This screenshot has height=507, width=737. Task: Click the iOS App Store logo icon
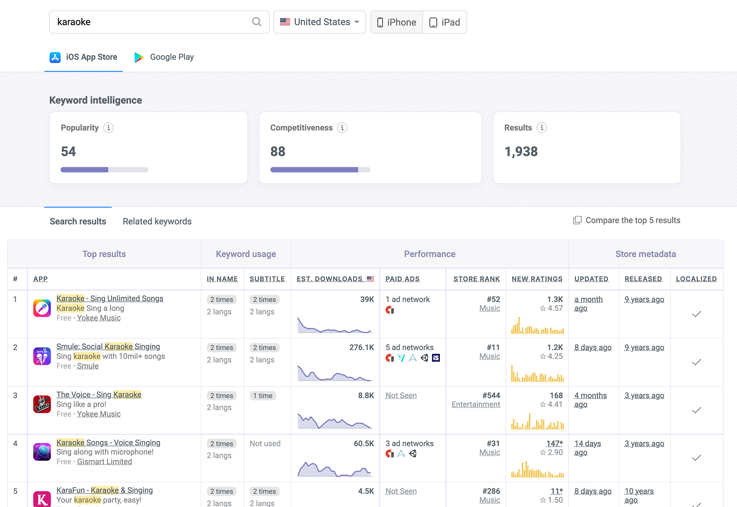[x=55, y=57]
